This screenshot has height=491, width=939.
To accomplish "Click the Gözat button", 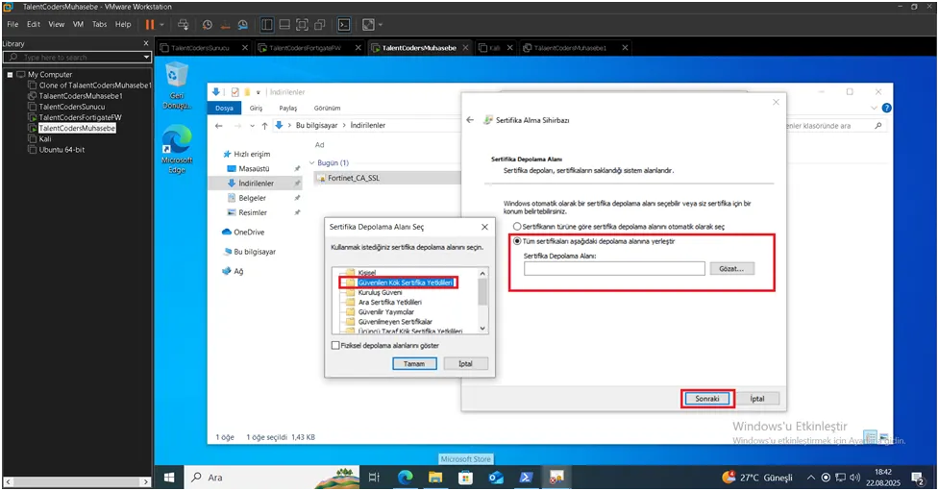I will click(731, 269).
